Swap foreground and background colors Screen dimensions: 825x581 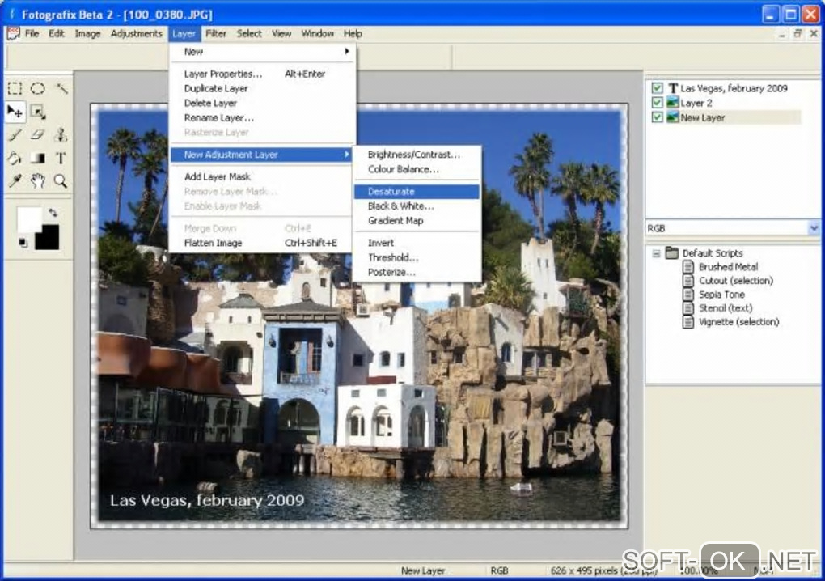[53, 213]
